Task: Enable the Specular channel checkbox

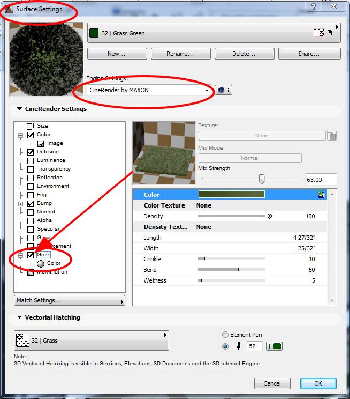Action: point(31,230)
